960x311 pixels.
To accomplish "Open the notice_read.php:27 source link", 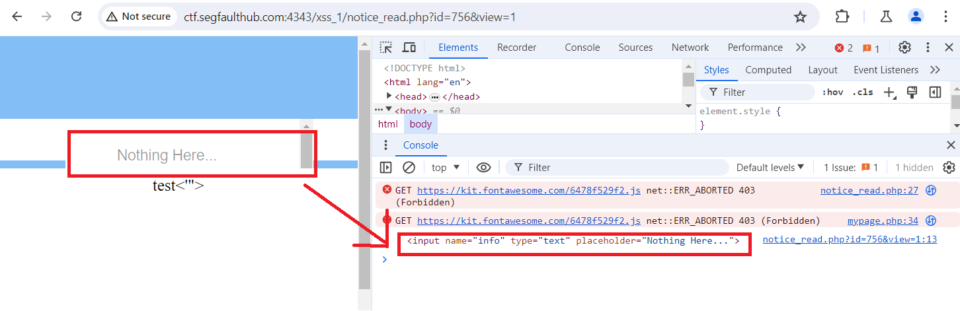I will tap(869, 190).
